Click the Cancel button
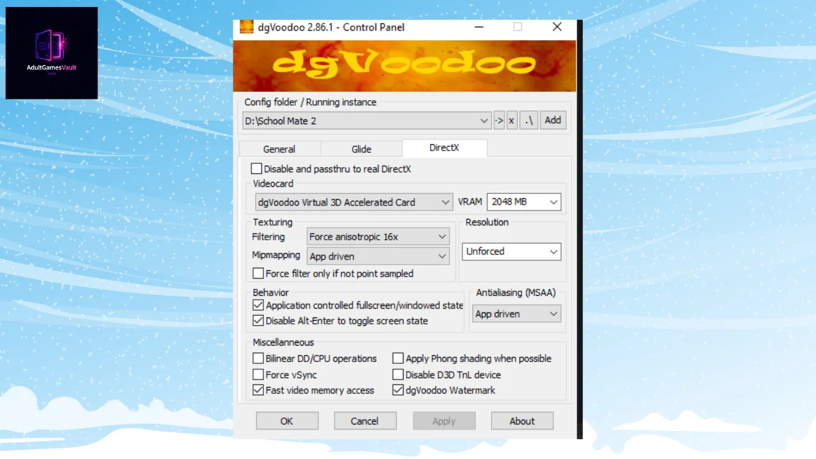 click(365, 421)
